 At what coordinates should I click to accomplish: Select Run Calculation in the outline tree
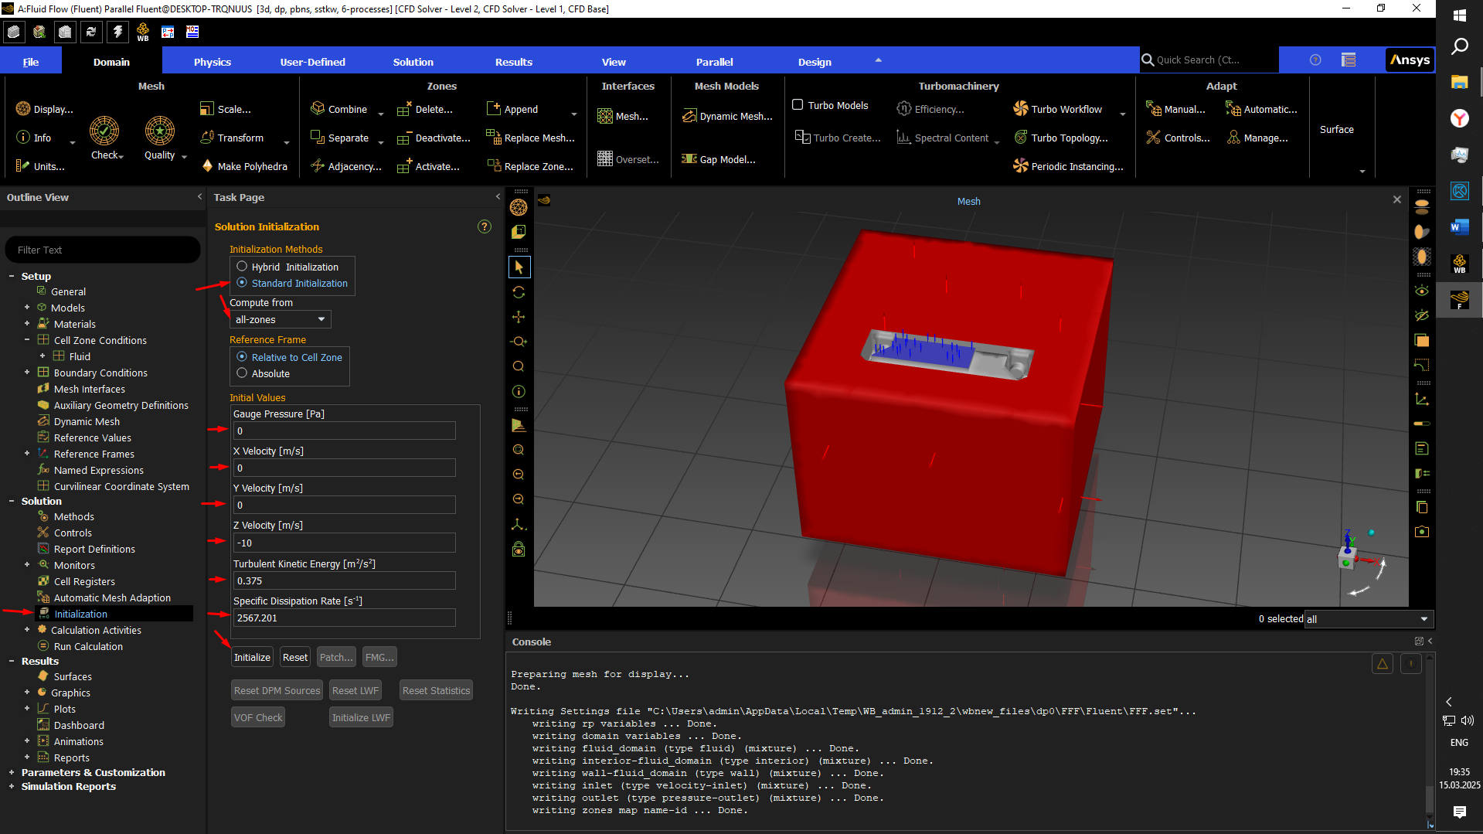point(88,646)
